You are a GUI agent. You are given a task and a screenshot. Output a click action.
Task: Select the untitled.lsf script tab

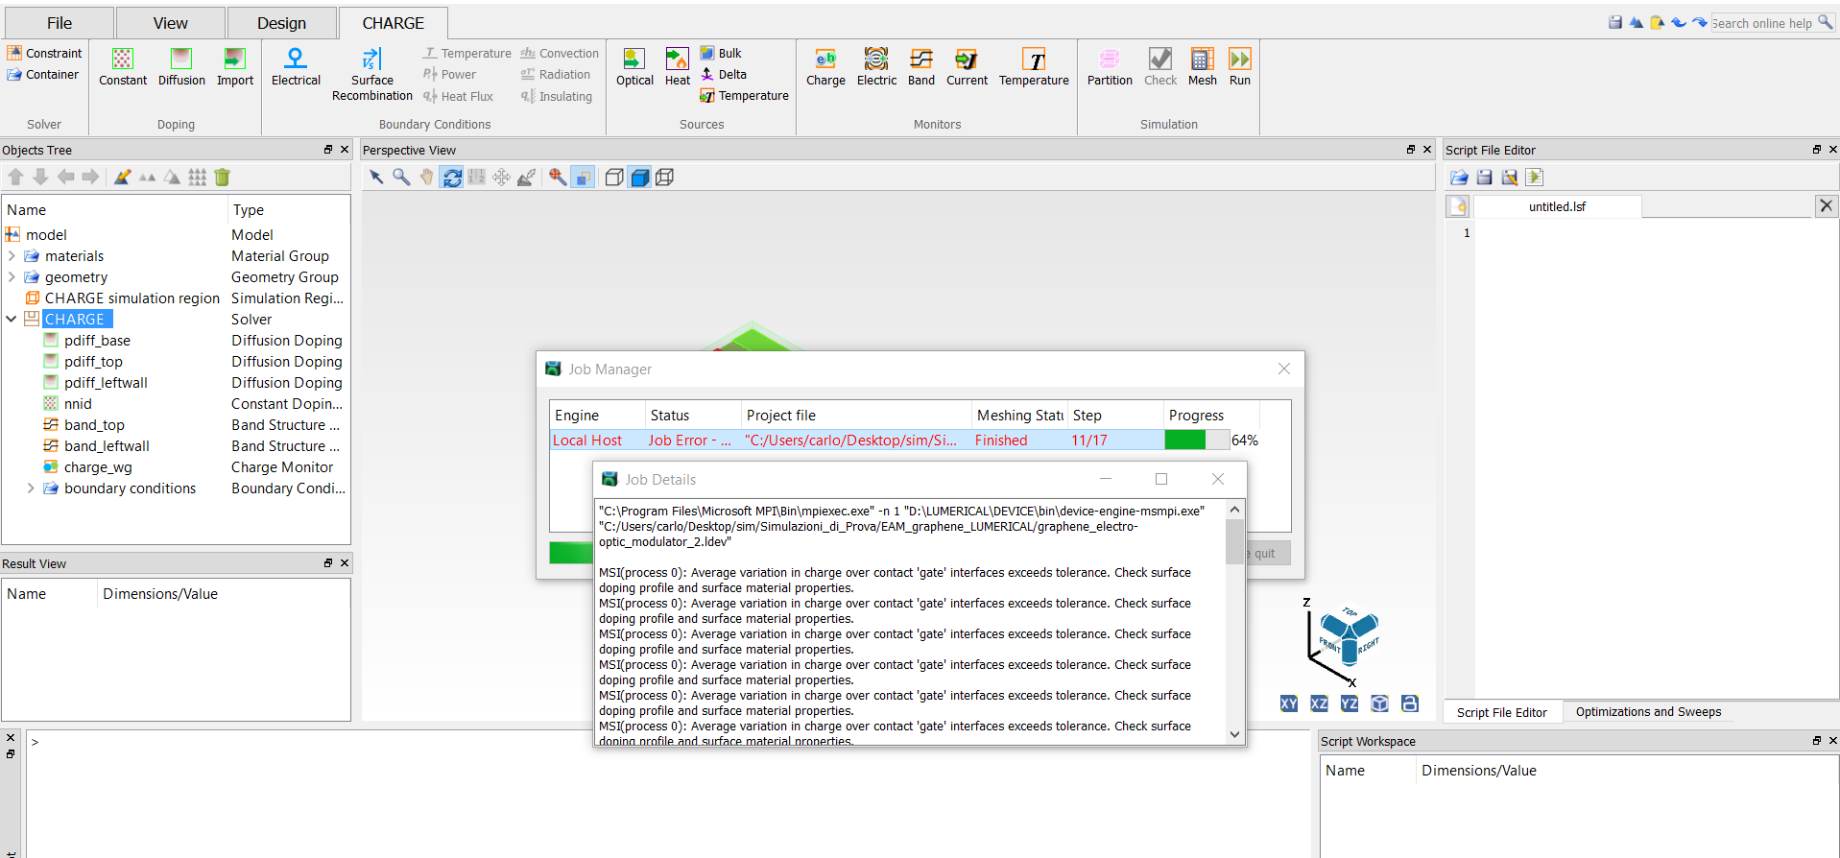(1557, 206)
